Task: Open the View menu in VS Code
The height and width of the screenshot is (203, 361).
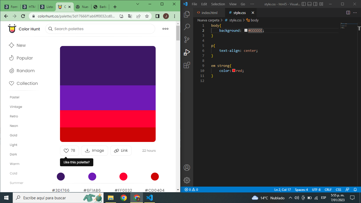Action: tap(233, 4)
